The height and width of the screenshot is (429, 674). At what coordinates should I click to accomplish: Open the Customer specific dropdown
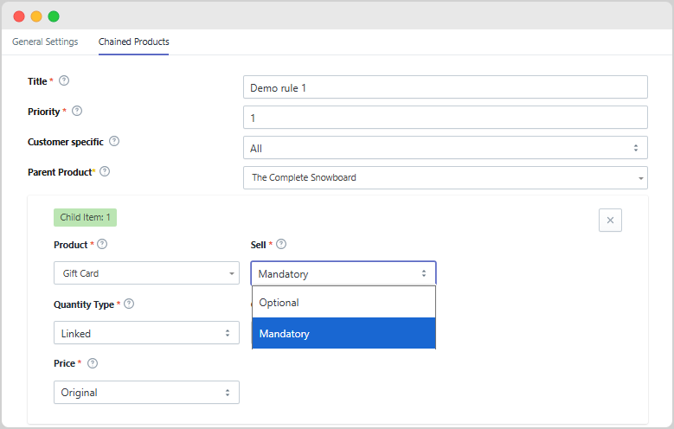pyautogui.click(x=445, y=148)
